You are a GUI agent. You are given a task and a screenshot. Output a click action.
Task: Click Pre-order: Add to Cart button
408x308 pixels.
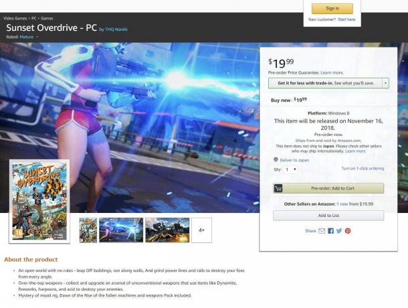[x=328, y=188]
